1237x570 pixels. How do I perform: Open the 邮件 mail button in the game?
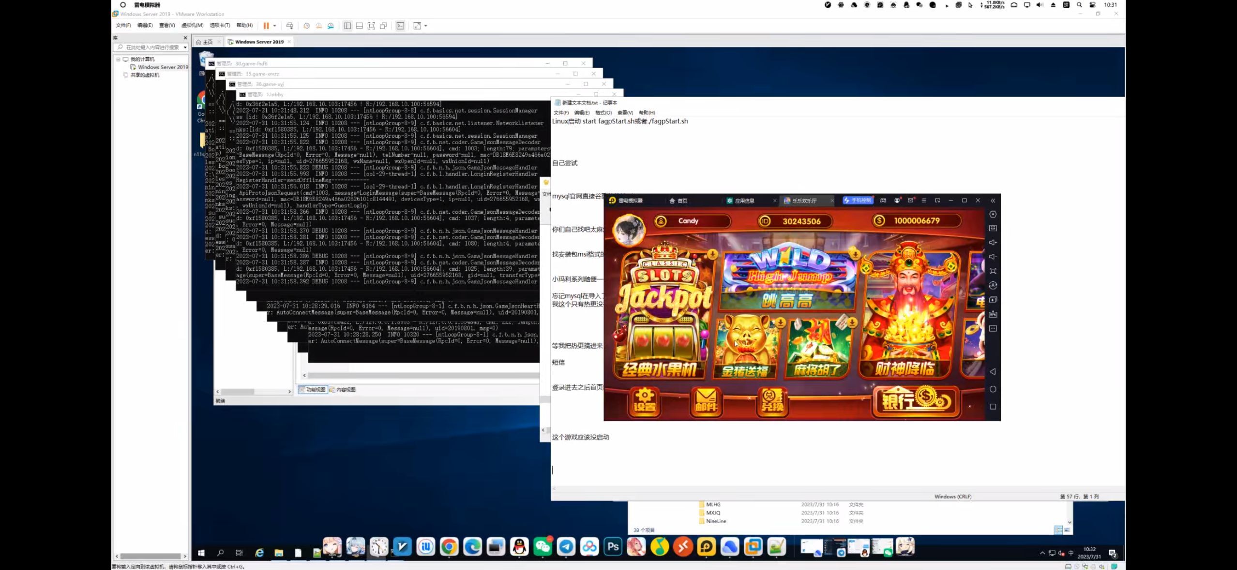pos(706,401)
